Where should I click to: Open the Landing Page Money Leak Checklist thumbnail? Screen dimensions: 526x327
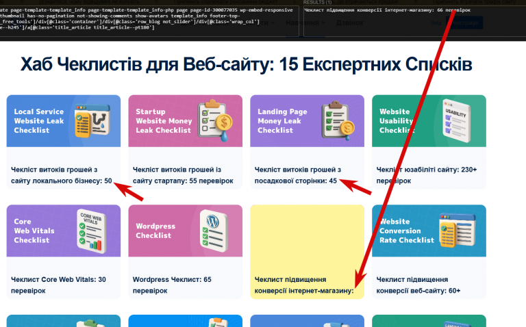pos(307,121)
